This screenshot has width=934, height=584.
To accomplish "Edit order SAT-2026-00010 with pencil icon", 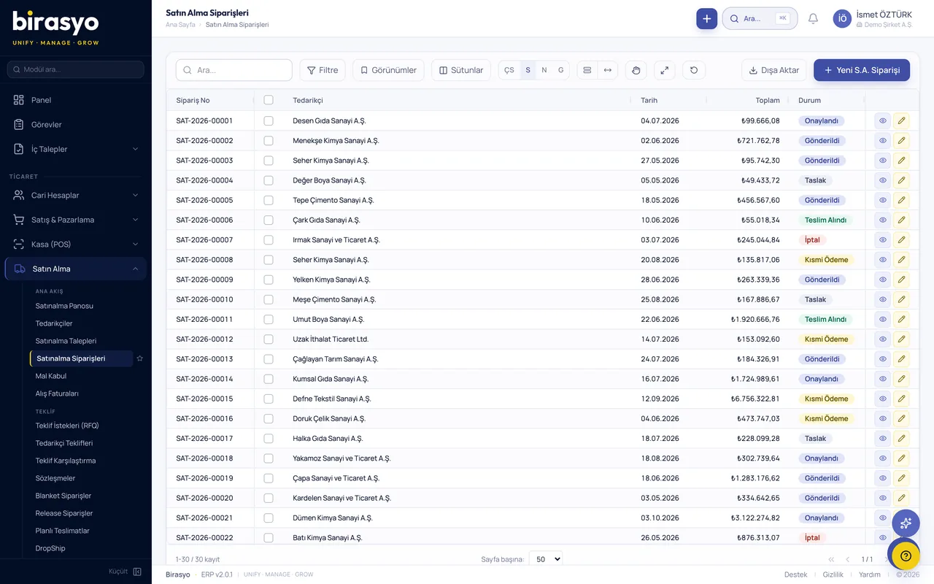I will click(902, 299).
